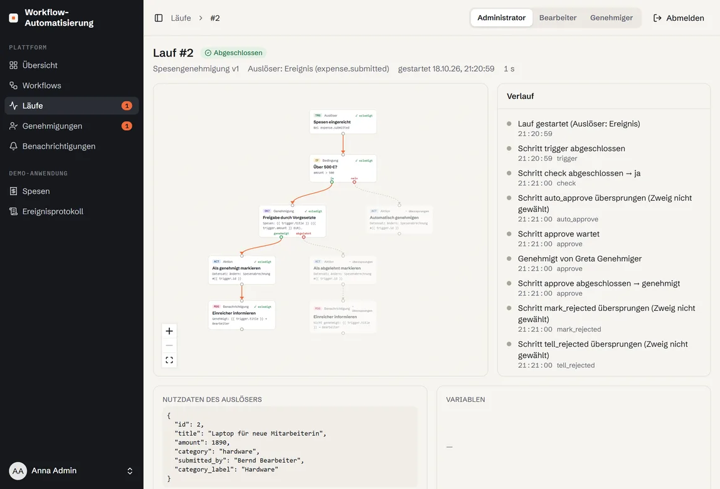Screen dimensions: 720x489
Task: Click Abmelden to log out
Action: pyautogui.click(x=679, y=18)
